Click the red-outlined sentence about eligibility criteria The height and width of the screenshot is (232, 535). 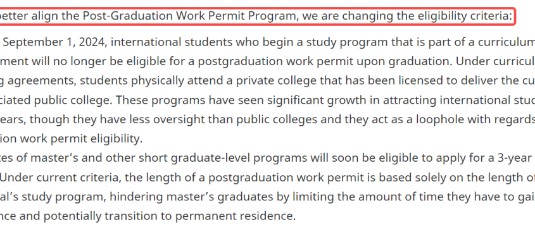(x=256, y=16)
